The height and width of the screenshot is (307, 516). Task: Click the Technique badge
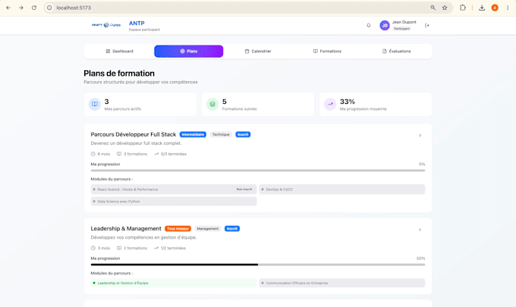(x=221, y=134)
